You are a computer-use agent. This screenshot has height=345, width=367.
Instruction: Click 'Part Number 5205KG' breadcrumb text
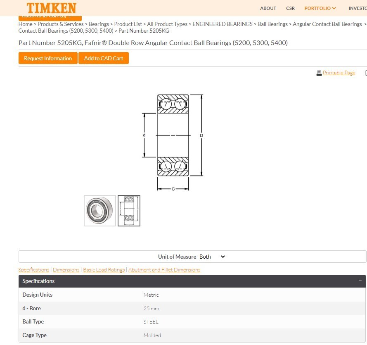[144, 31]
